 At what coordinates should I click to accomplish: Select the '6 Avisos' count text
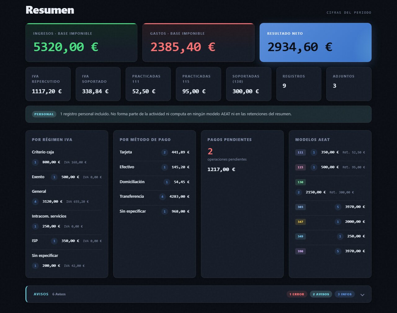coord(59,294)
